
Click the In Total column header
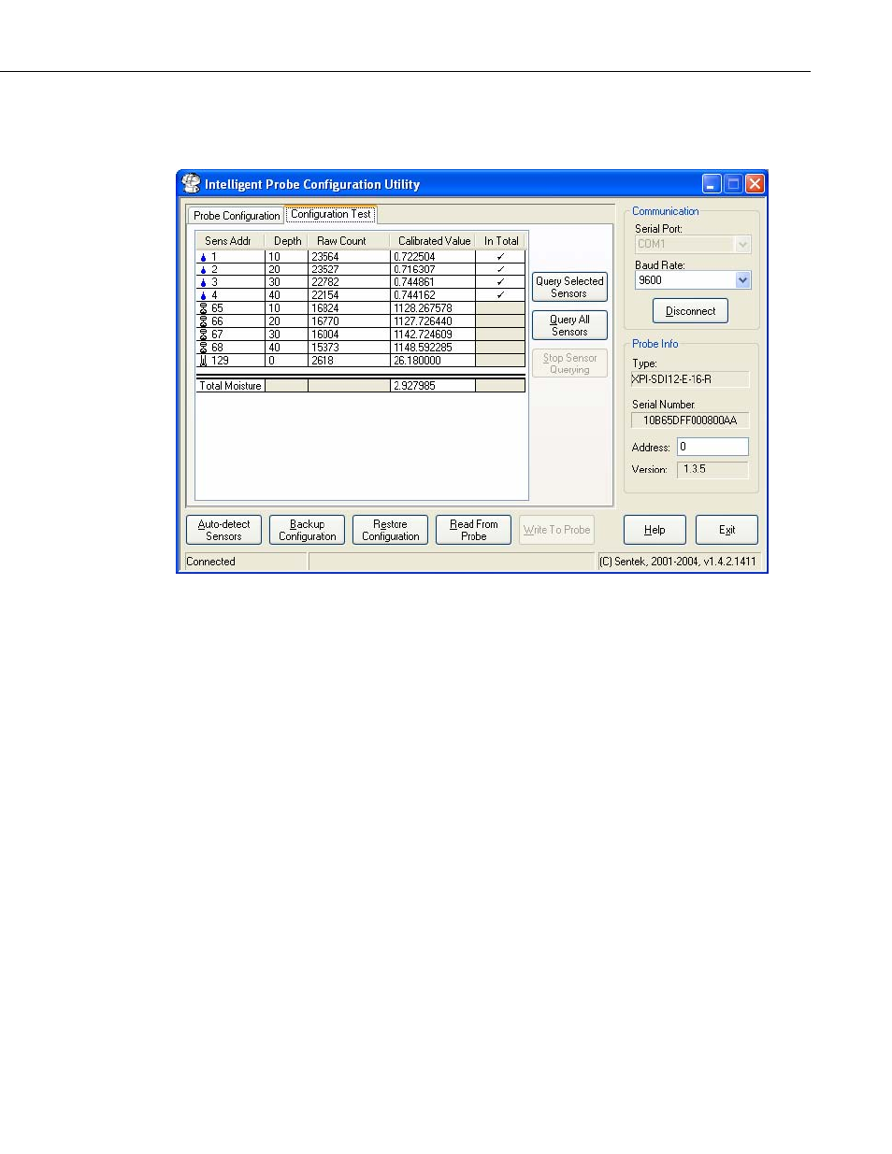click(x=501, y=241)
